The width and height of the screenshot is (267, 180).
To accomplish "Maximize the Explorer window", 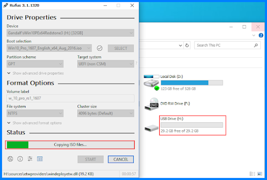I will tap(244, 27).
